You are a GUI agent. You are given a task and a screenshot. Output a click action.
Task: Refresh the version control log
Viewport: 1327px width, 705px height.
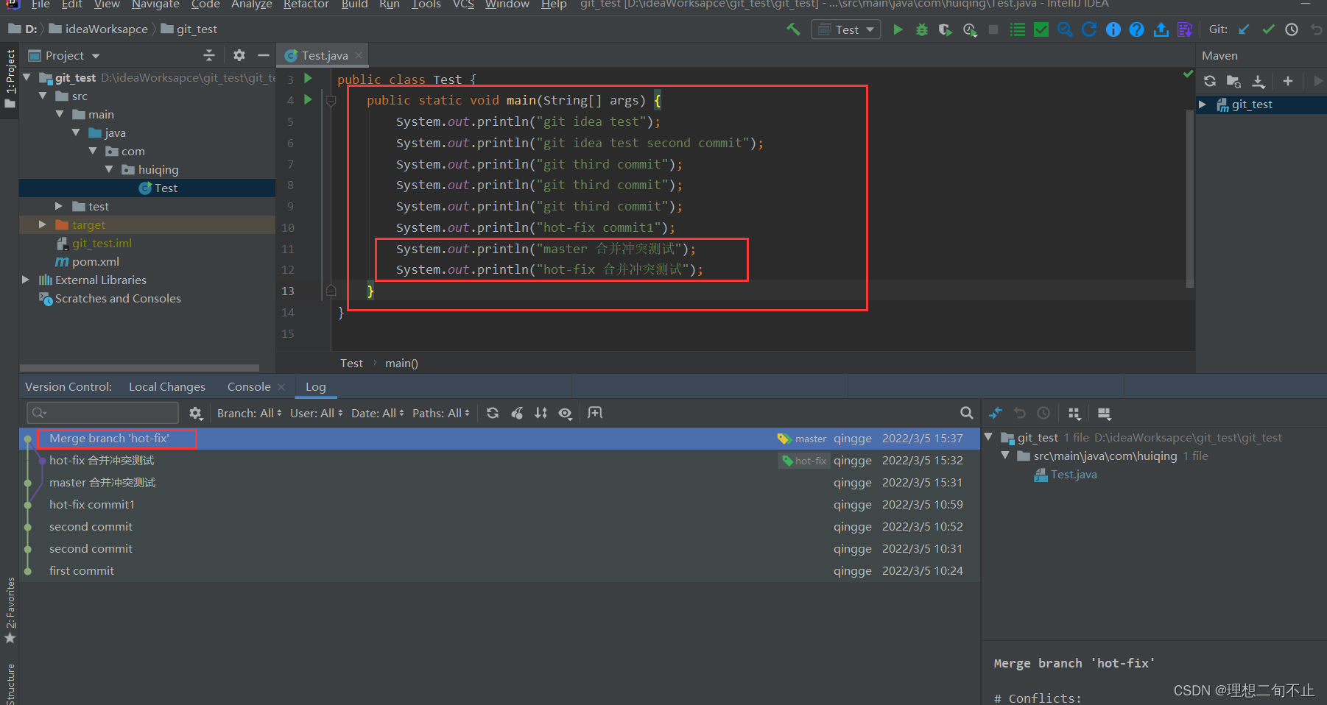click(493, 414)
